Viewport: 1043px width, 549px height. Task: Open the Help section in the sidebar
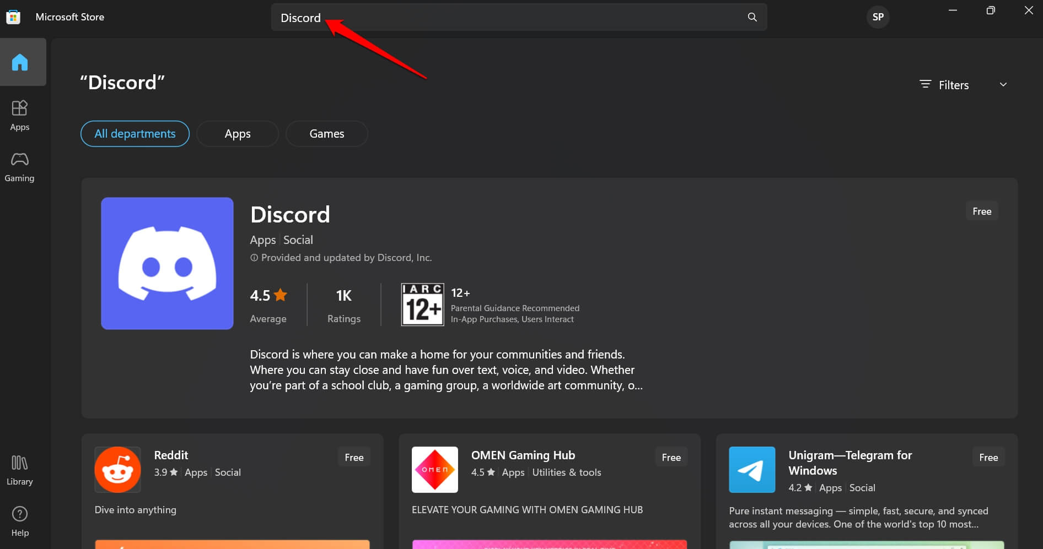20,520
